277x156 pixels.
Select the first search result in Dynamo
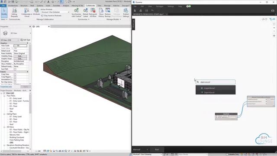[216, 88]
